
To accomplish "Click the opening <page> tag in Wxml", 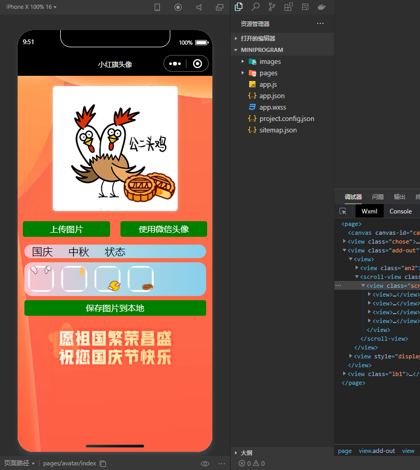I will 351,224.
